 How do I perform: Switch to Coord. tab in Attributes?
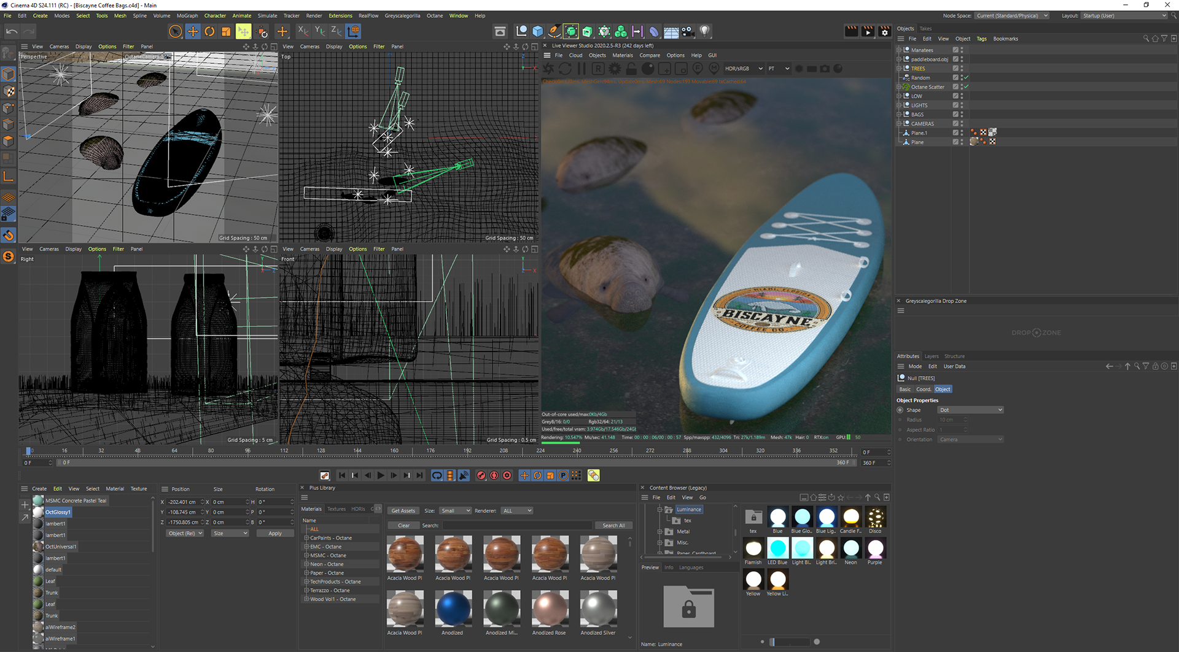click(x=924, y=389)
